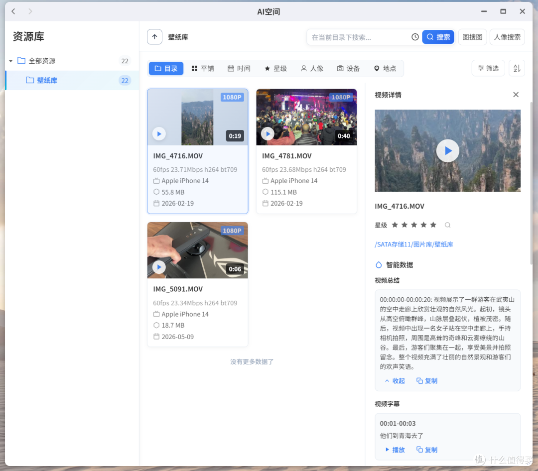Click the 0:40 duration on IMG_4781.MOV

coord(344,136)
